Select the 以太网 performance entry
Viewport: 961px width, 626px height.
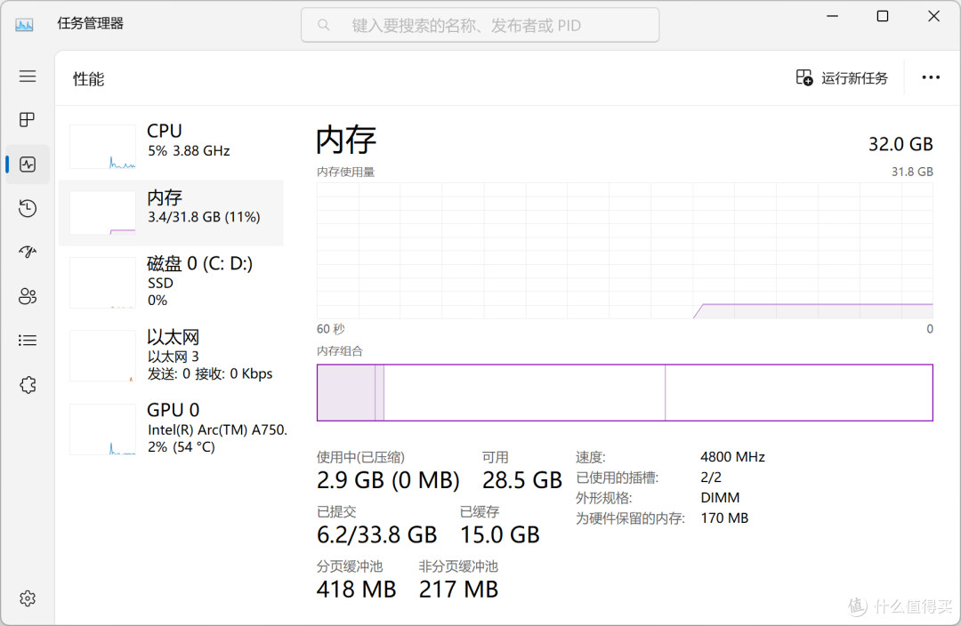[171, 356]
